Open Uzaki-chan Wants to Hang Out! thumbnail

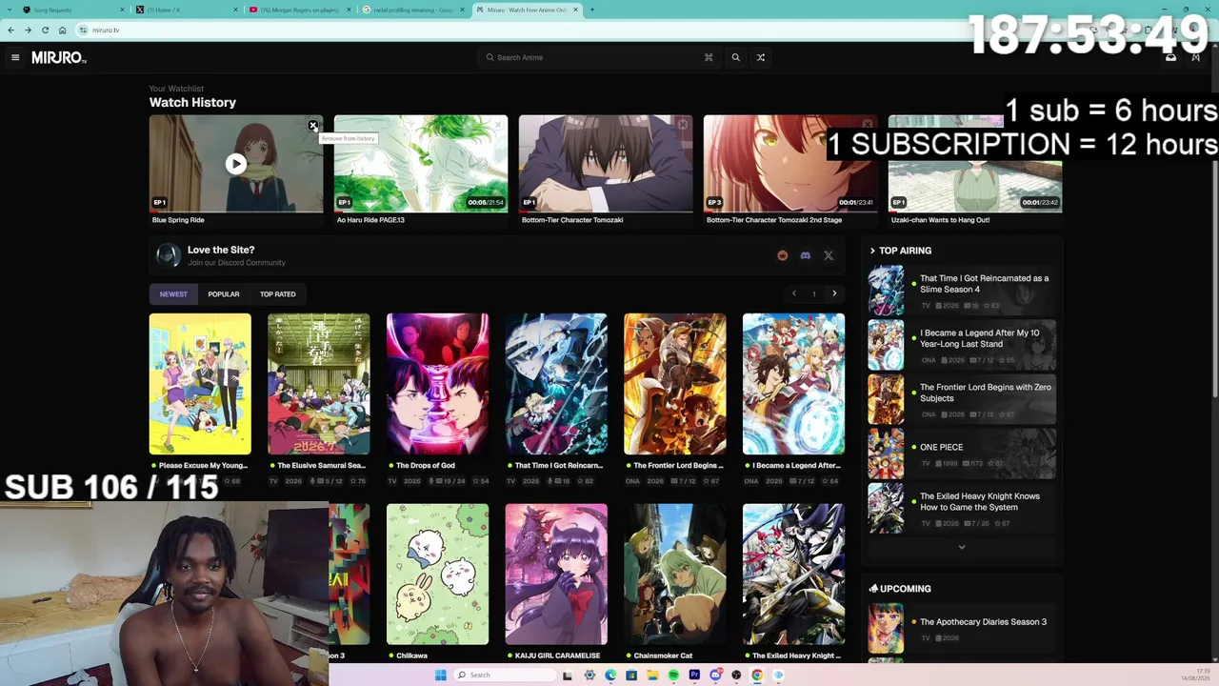[x=975, y=164]
